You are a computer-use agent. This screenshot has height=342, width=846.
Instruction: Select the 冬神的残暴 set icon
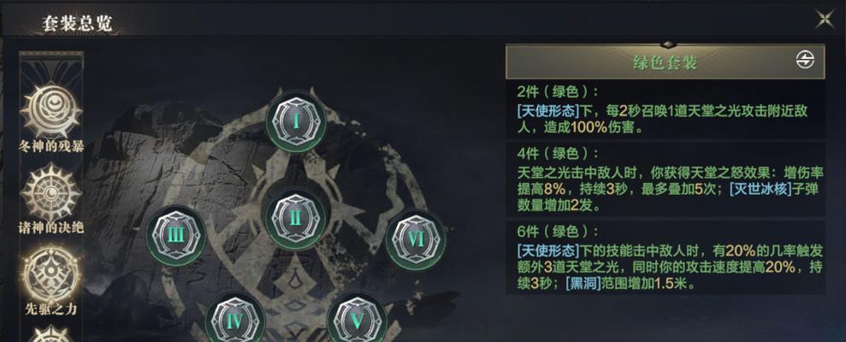pyautogui.click(x=51, y=112)
